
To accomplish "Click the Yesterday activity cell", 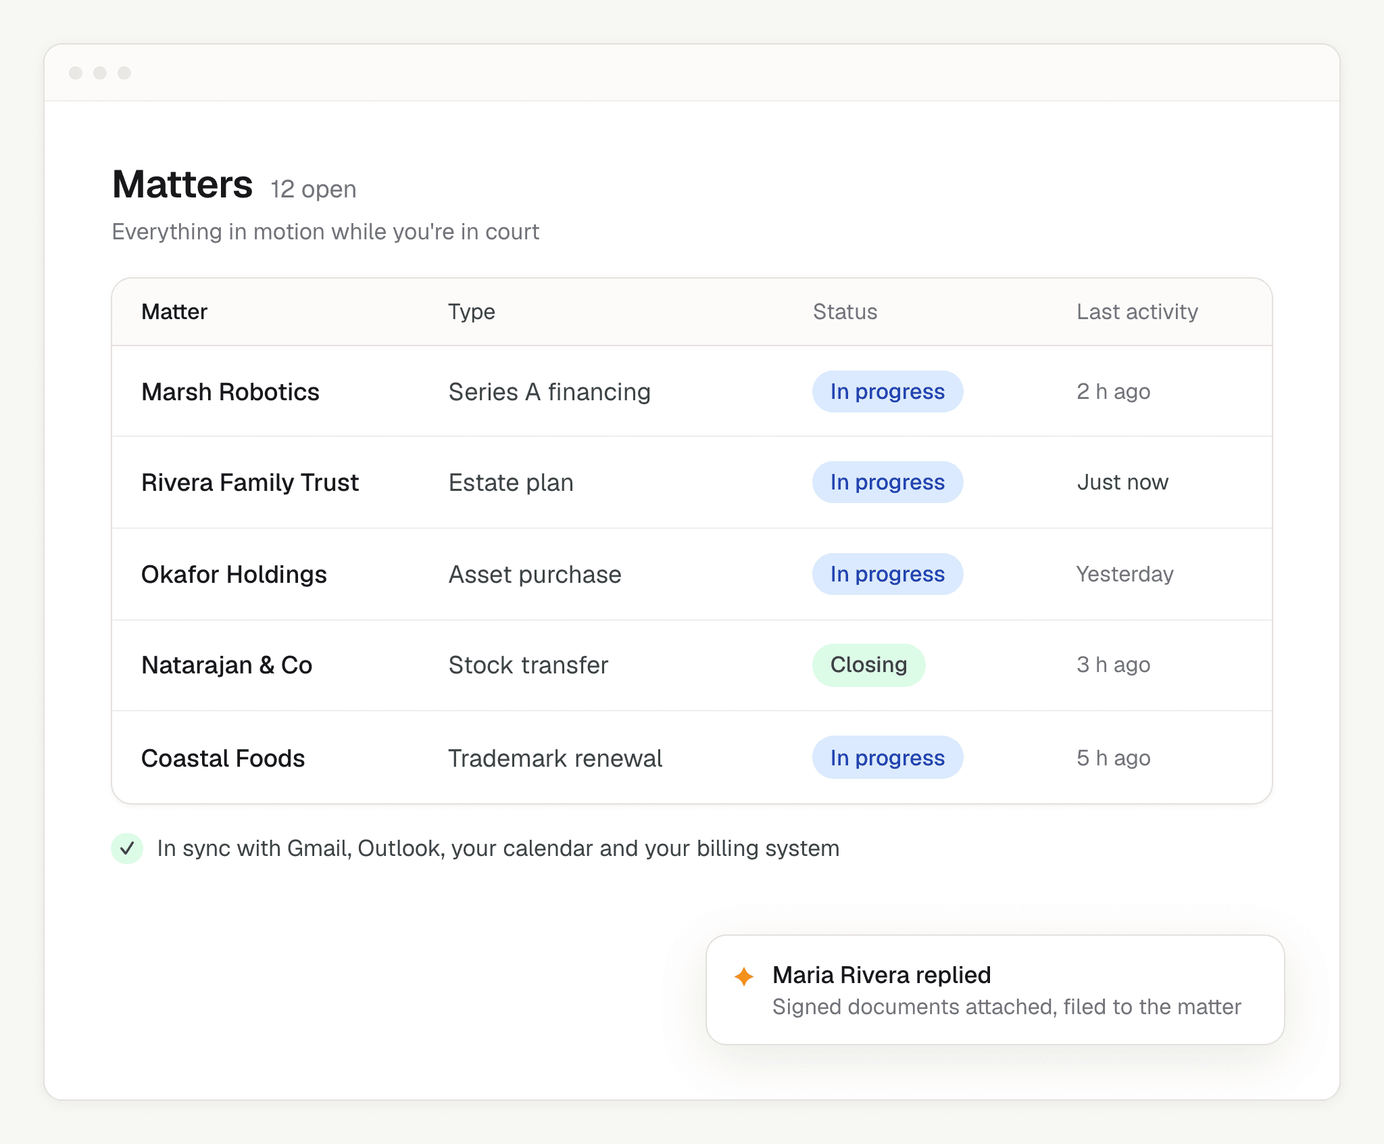I will pyautogui.click(x=1124, y=574).
